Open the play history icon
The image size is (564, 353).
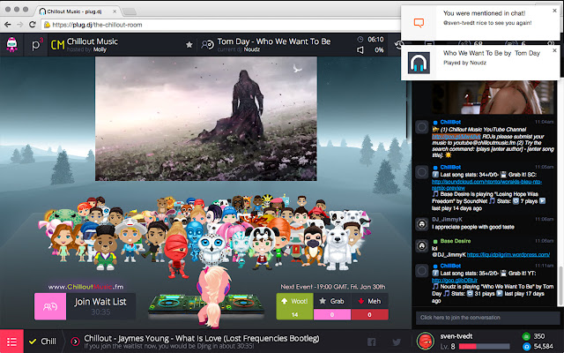[398, 45]
